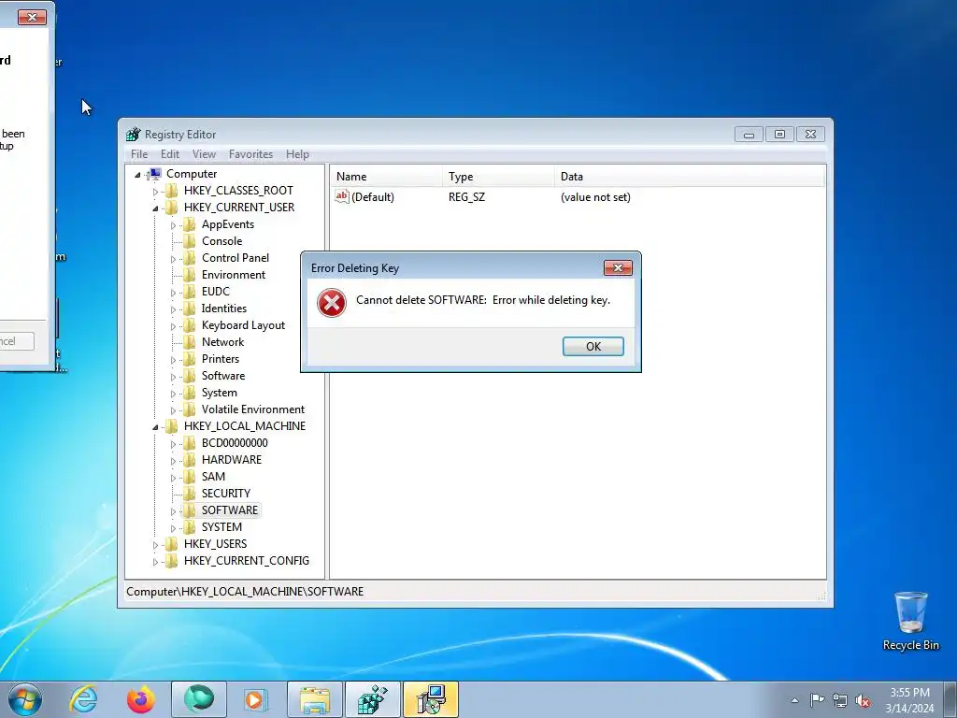Collapse HKEY_LOCAL_MACHINE arrow
Screen dimensions: 957x718
point(155,426)
